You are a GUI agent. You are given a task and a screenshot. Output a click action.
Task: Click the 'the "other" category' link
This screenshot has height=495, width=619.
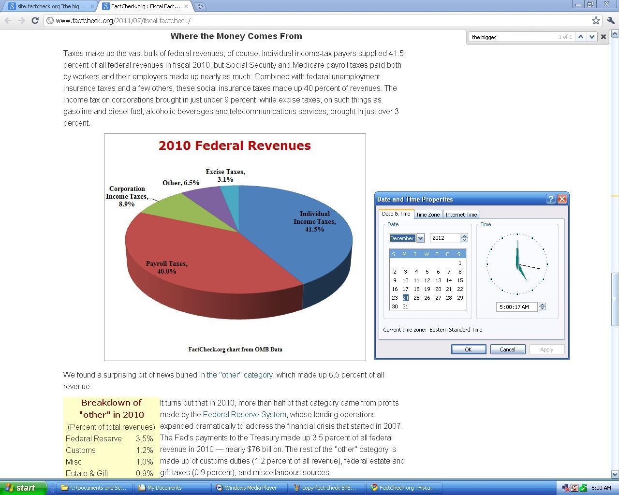tap(240, 375)
